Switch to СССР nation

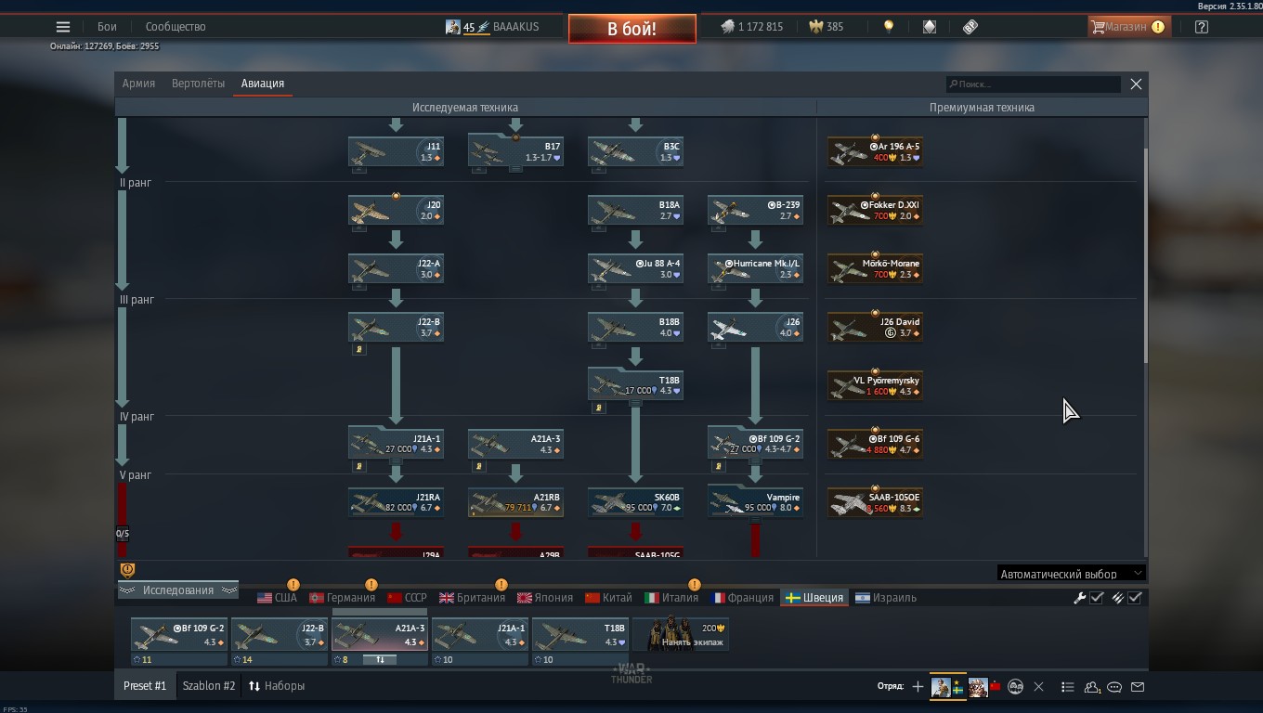407,598
